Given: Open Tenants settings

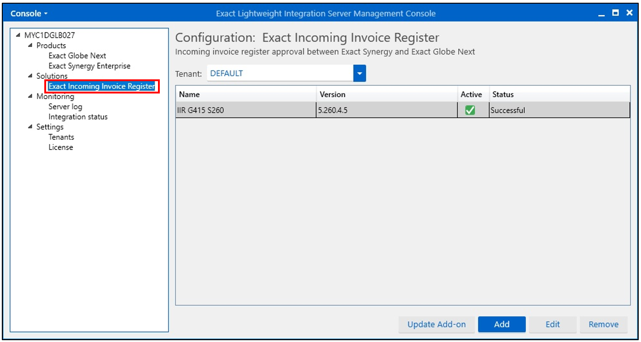Looking at the screenshot, I should pyautogui.click(x=61, y=137).
